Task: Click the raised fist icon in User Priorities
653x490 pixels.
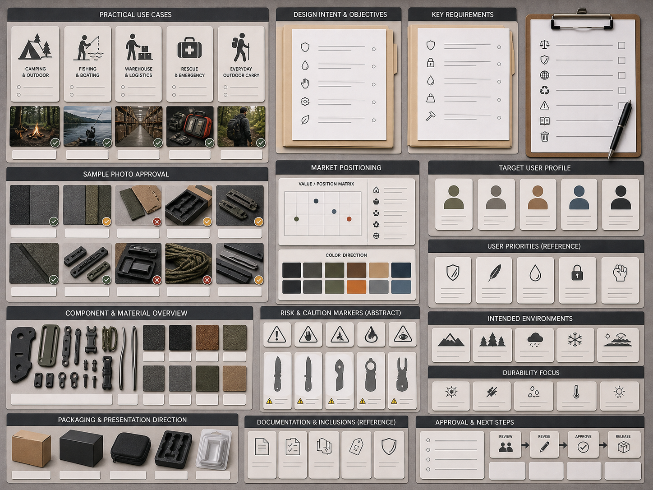Action: (x=620, y=273)
